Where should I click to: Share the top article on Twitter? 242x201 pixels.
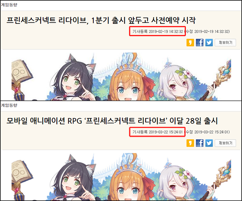pos(209,42)
